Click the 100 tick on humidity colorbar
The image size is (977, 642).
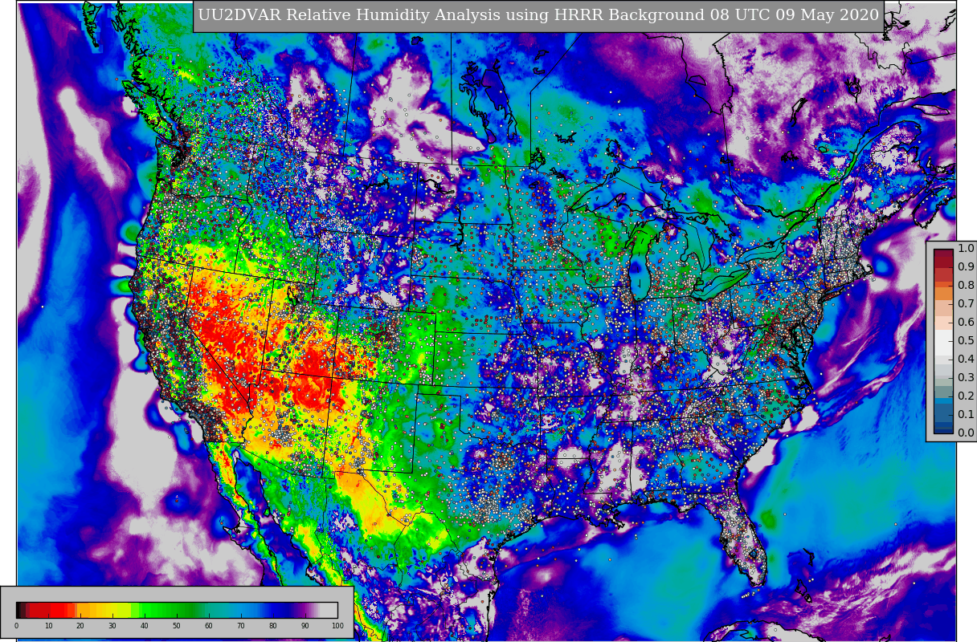(x=337, y=626)
